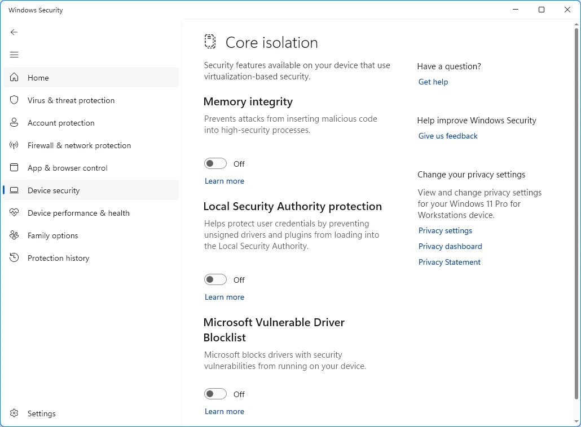Click Learn more under Memory integrity
The image size is (581, 427).
click(x=224, y=181)
